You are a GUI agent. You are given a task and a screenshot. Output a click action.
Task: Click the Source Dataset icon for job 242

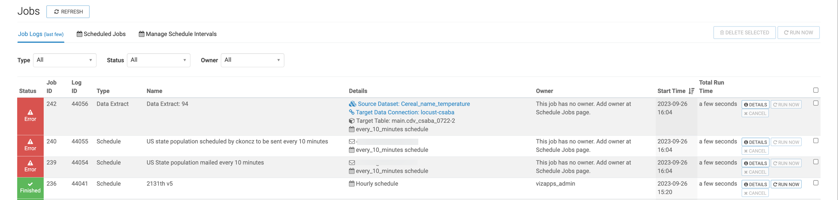point(352,104)
